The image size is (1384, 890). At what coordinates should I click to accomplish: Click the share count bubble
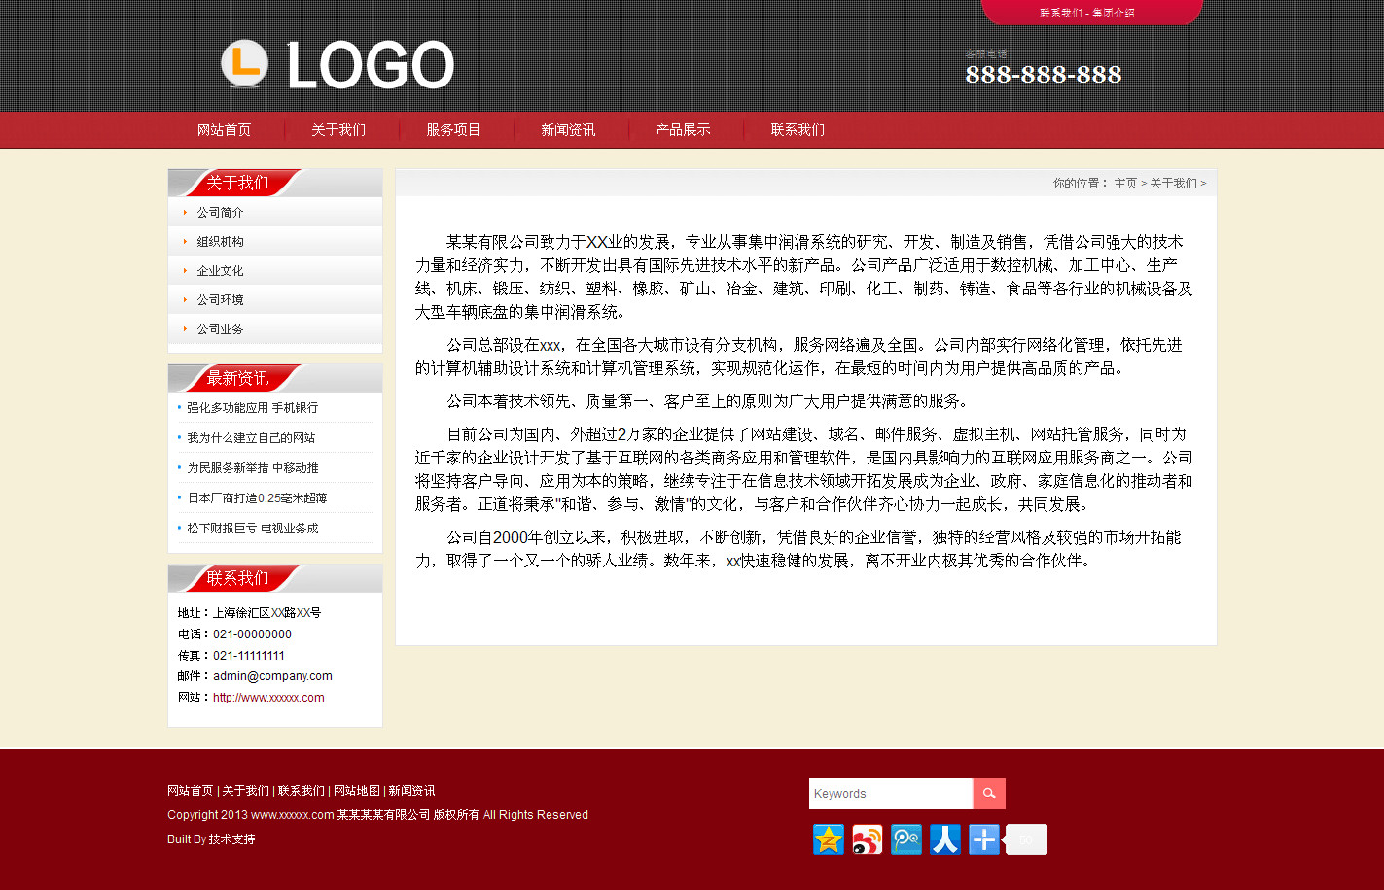(1026, 839)
